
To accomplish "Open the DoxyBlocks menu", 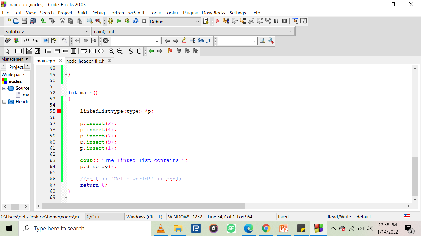I will [x=213, y=13].
